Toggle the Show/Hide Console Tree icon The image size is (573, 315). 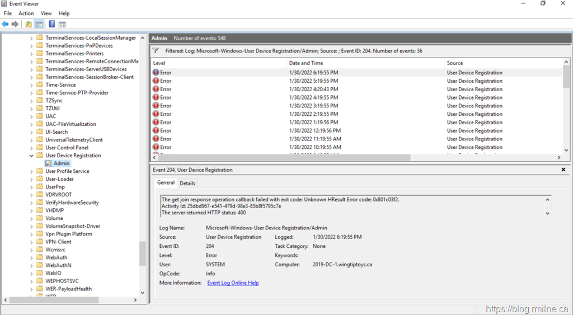point(39,24)
